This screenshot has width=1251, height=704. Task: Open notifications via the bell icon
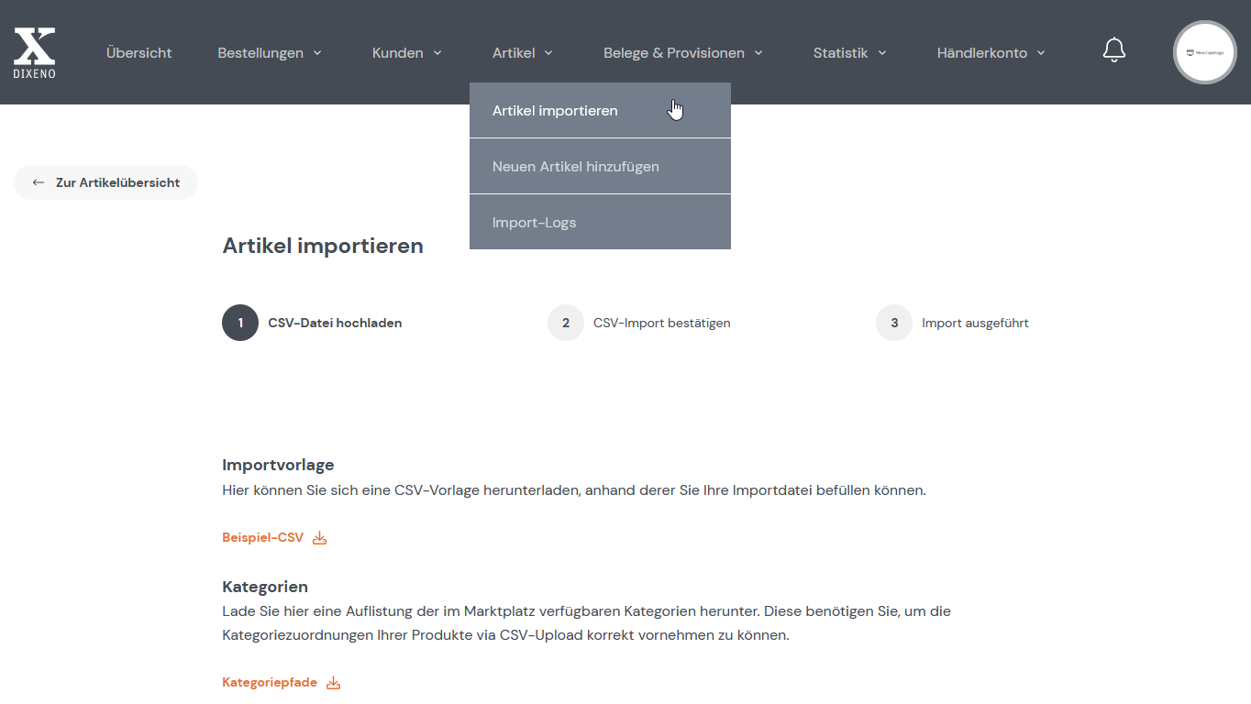point(1113,50)
